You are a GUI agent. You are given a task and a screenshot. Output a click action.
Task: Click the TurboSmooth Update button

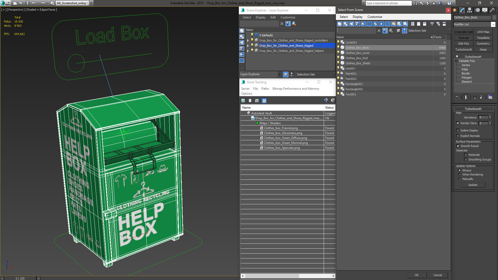pyautogui.click(x=473, y=185)
